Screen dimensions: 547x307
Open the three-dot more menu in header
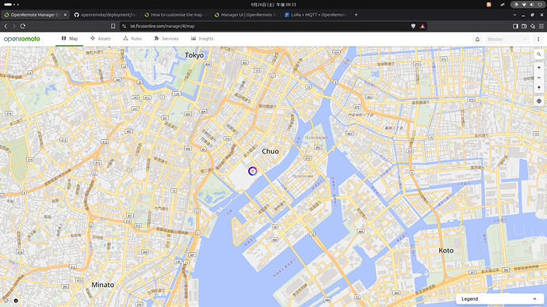point(538,40)
